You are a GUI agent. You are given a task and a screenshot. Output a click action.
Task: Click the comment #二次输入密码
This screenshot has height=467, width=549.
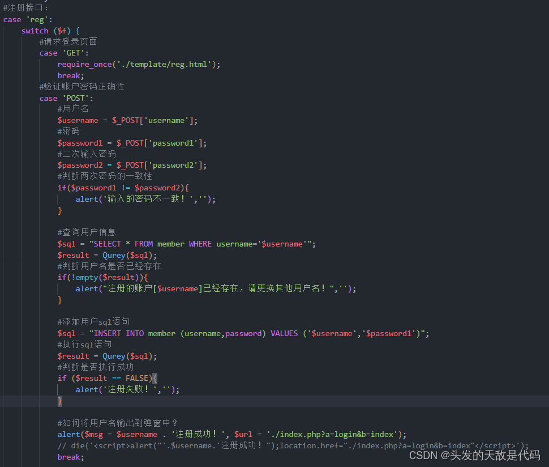pyautogui.click(x=87, y=154)
